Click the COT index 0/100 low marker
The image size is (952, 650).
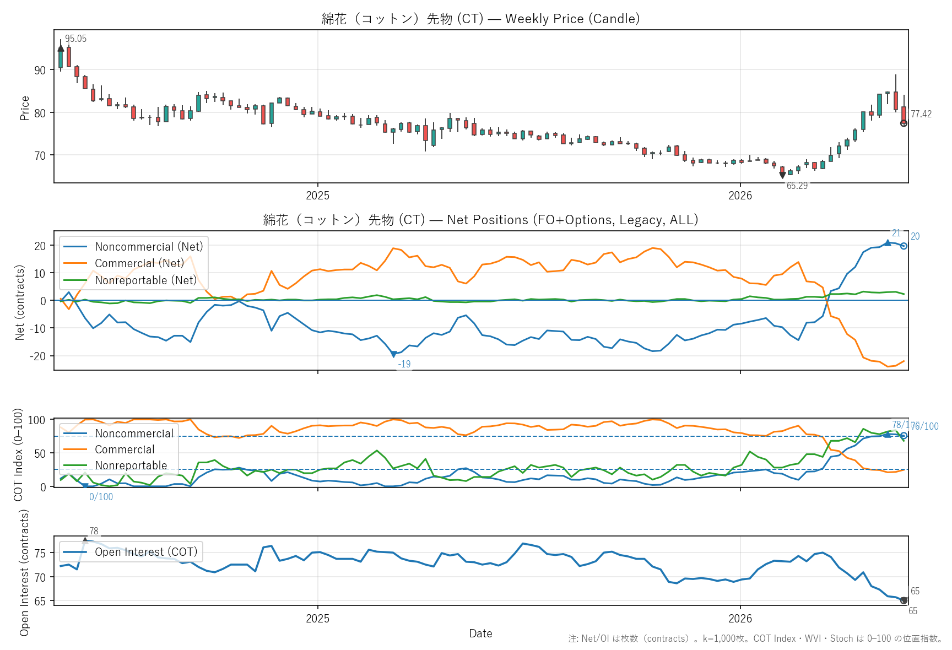(85, 486)
